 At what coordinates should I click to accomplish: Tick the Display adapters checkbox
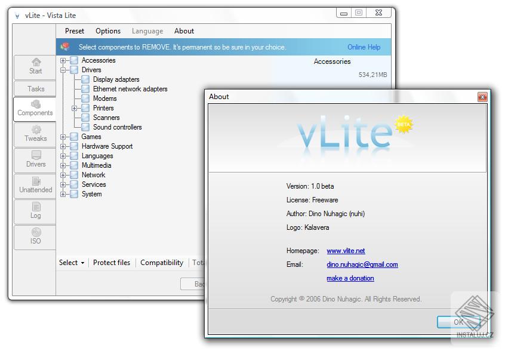click(x=85, y=79)
